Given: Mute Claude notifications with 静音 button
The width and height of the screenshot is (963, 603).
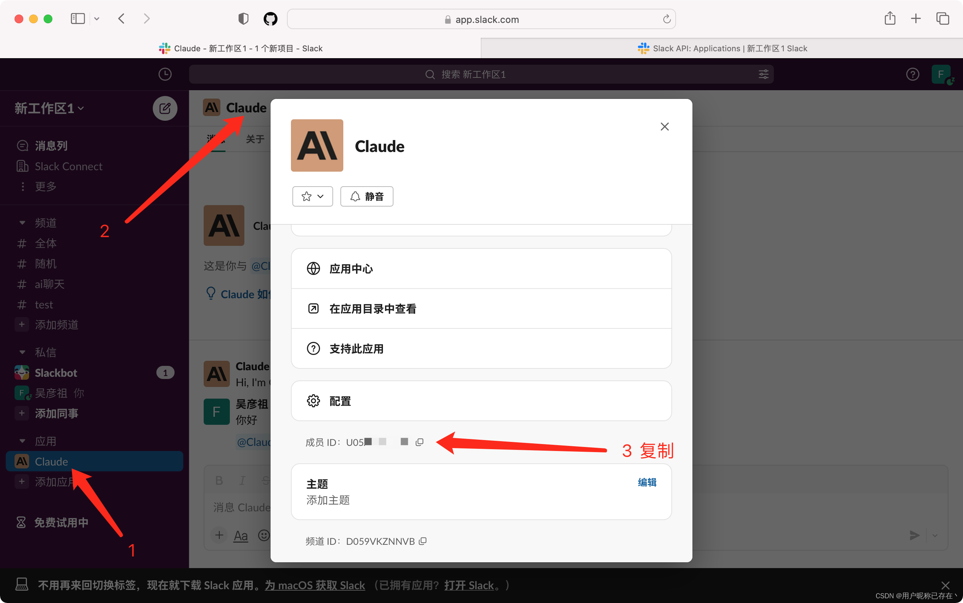Looking at the screenshot, I should (367, 196).
